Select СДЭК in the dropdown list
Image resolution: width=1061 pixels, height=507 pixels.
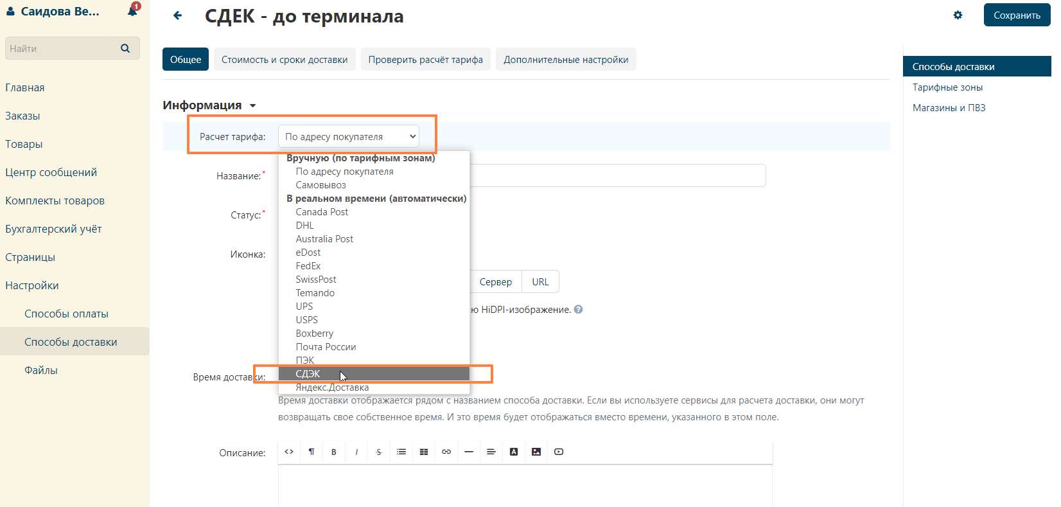pyautogui.click(x=374, y=374)
